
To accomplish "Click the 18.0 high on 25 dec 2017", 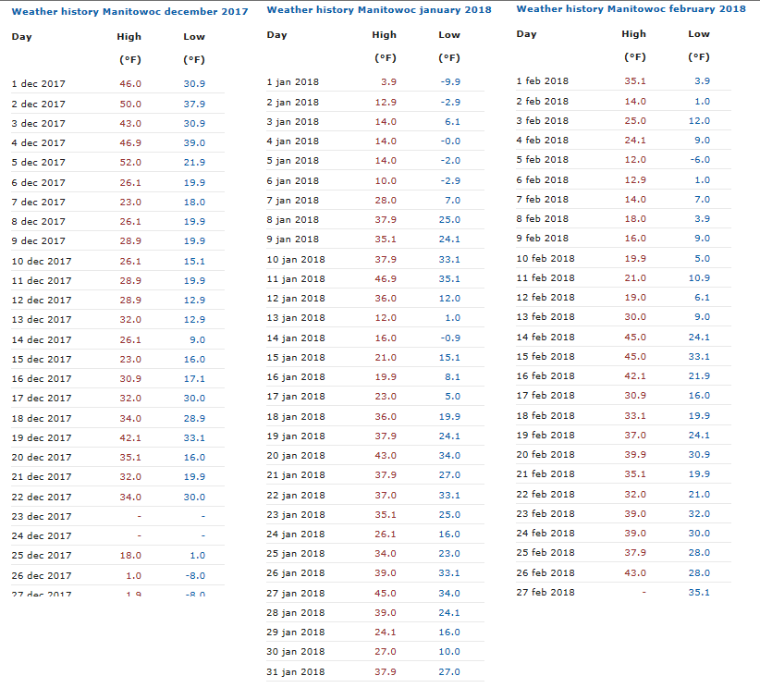I will [130, 555].
